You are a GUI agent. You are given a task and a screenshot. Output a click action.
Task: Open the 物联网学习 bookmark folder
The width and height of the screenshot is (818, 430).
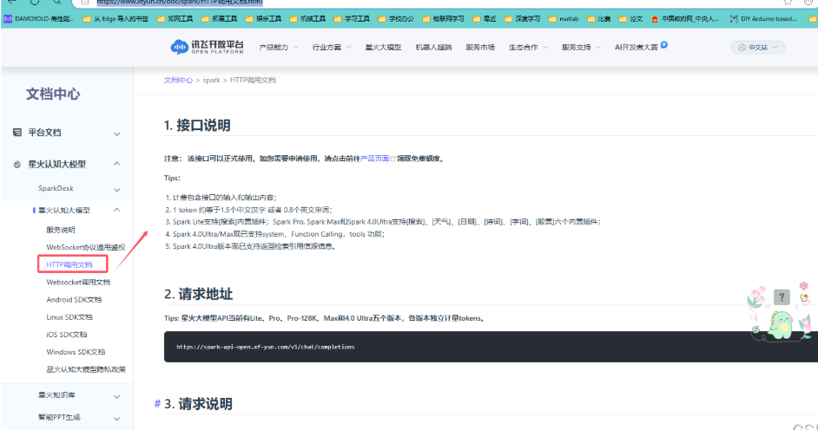(444, 19)
